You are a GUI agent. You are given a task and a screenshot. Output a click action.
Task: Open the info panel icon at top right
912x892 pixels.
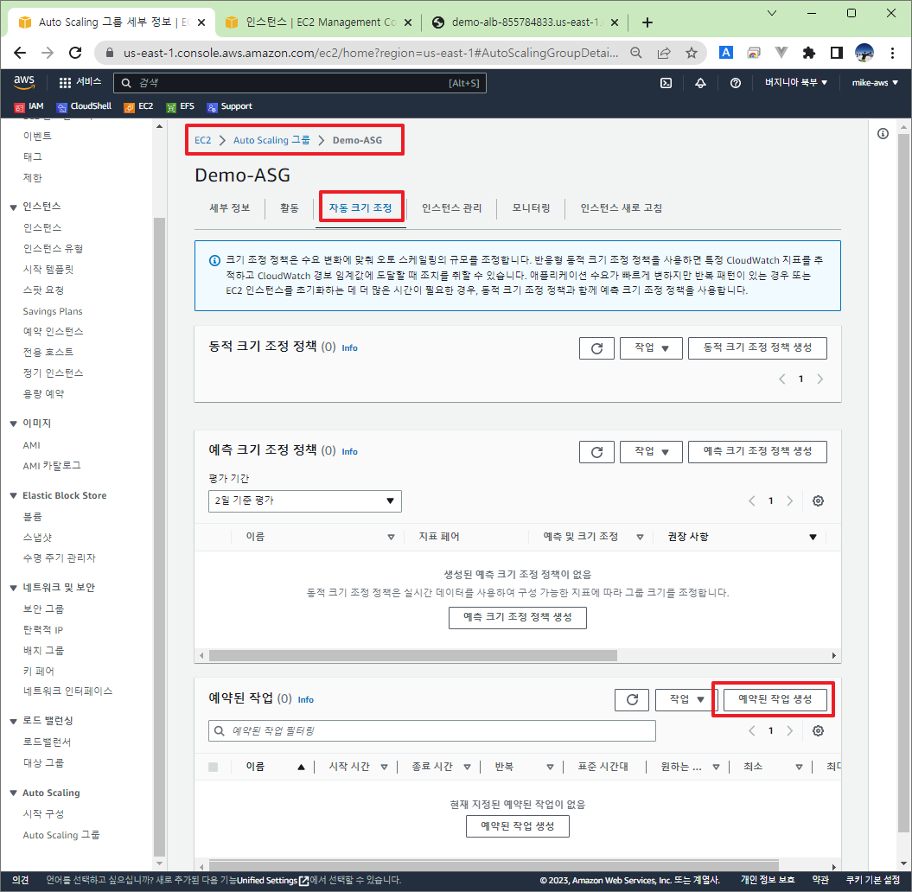click(883, 134)
